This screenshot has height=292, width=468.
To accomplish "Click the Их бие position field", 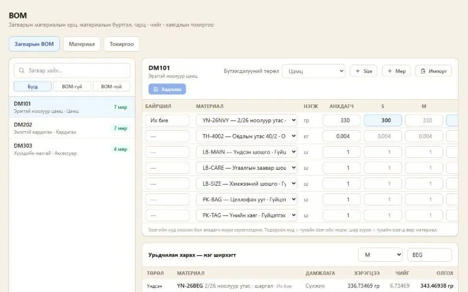I will (x=167, y=120).
